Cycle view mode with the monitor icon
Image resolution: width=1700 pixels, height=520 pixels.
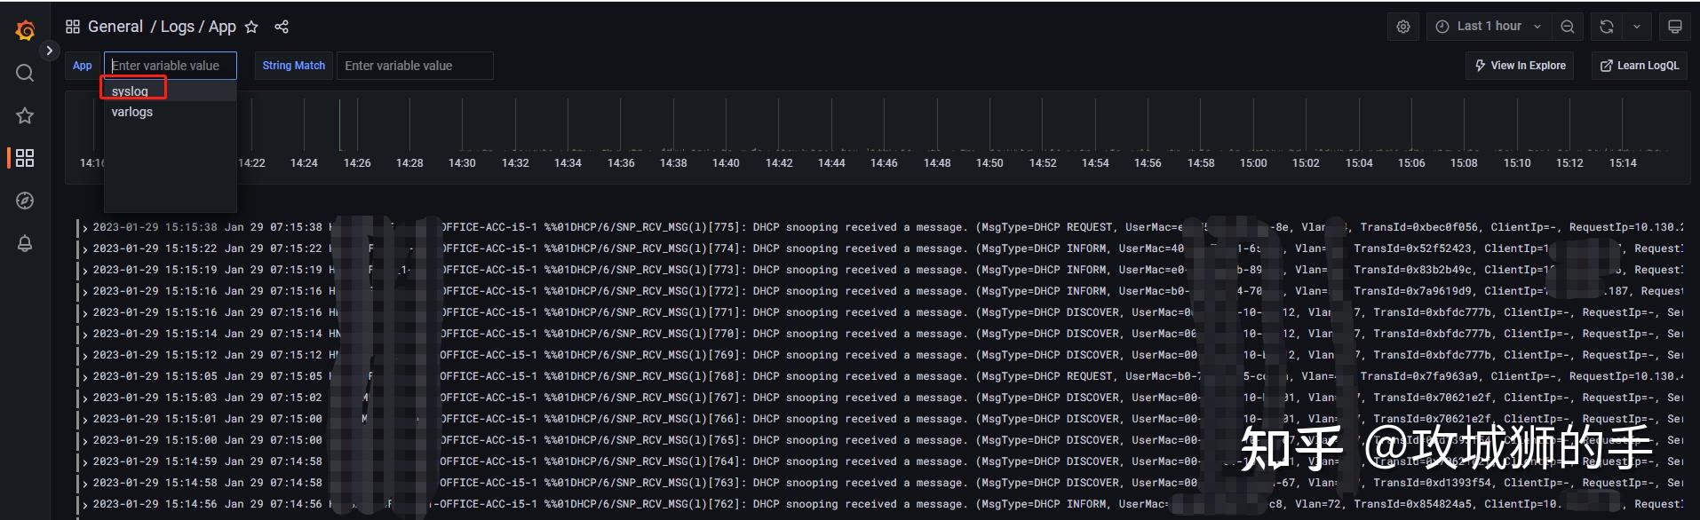pyautogui.click(x=1675, y=27)
